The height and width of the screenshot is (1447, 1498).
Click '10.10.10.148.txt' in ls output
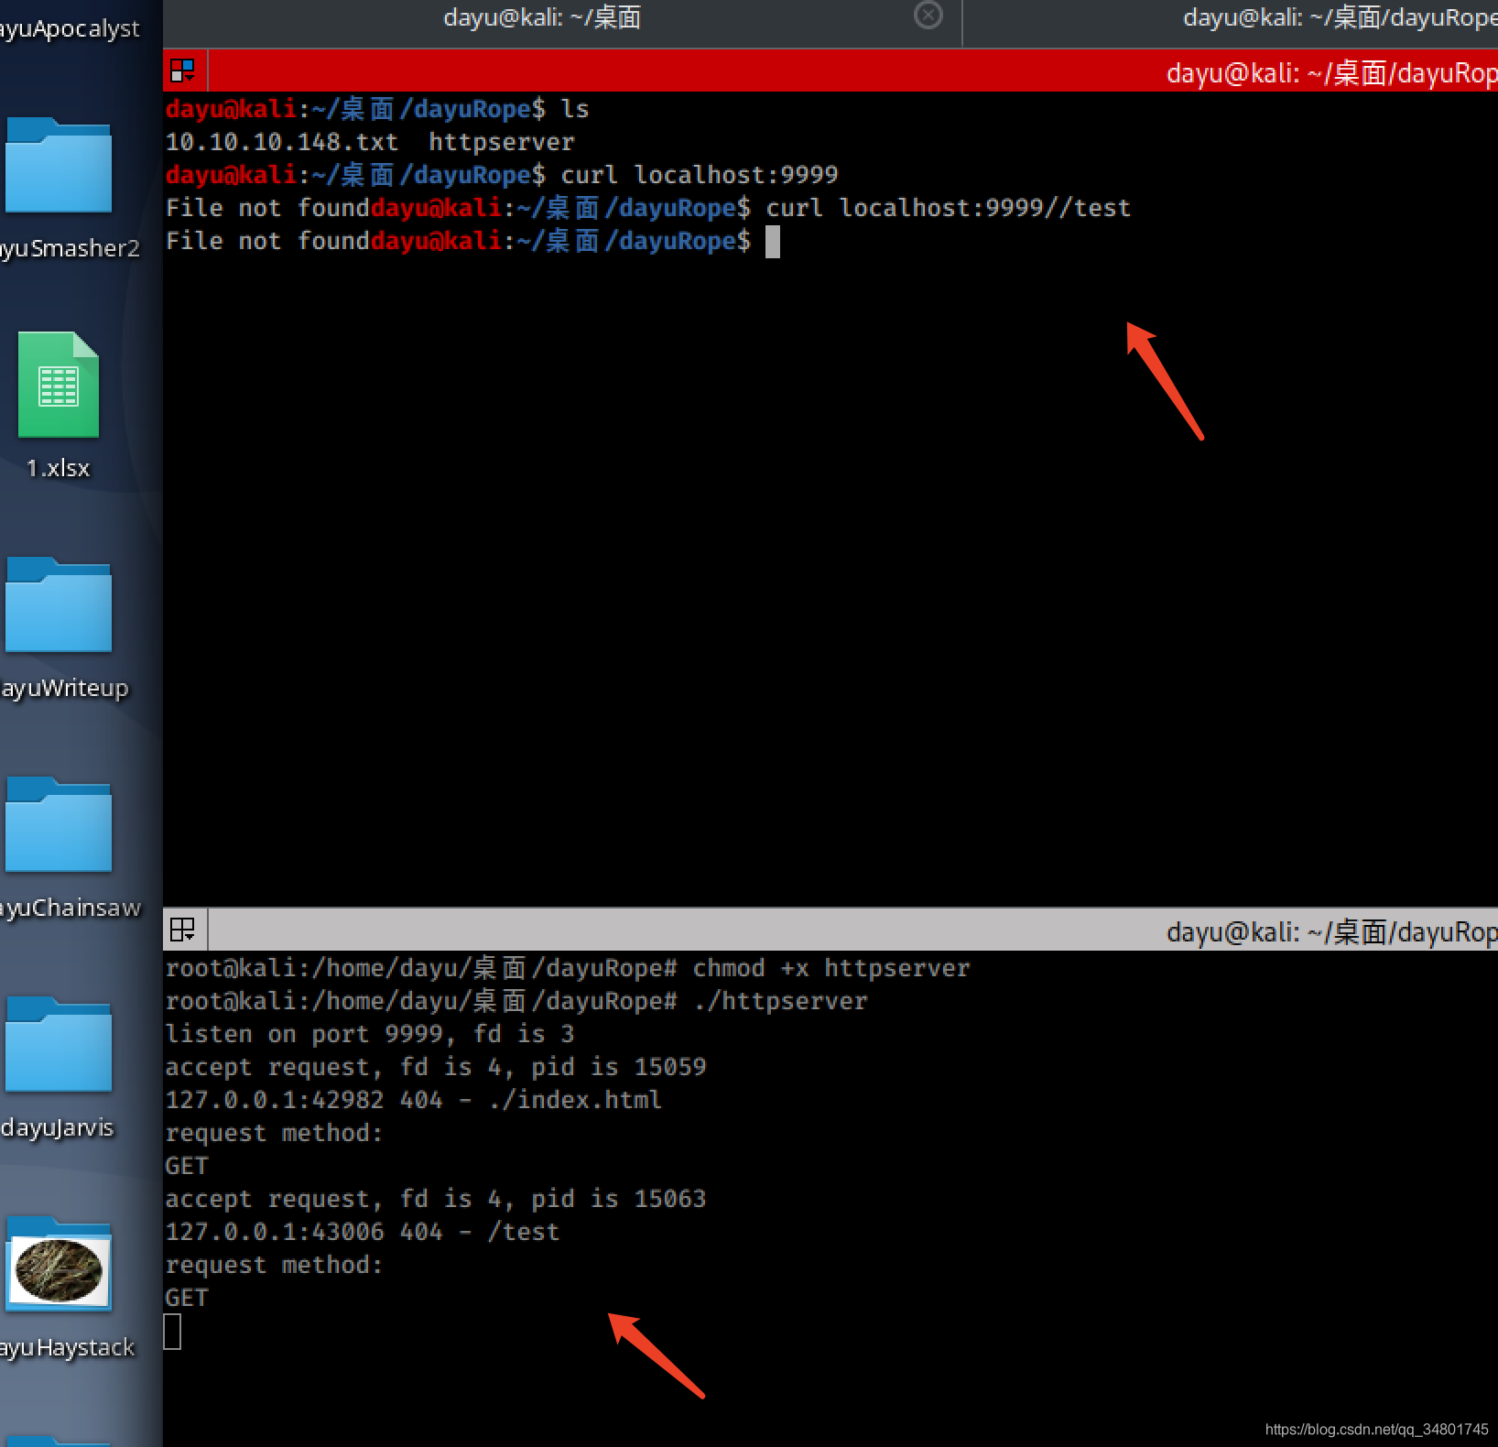click(x=282, y=142)
